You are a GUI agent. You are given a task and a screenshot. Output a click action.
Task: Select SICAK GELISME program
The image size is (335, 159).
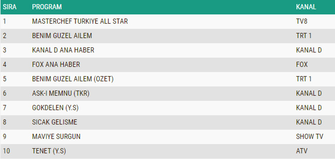click(54, 122)
